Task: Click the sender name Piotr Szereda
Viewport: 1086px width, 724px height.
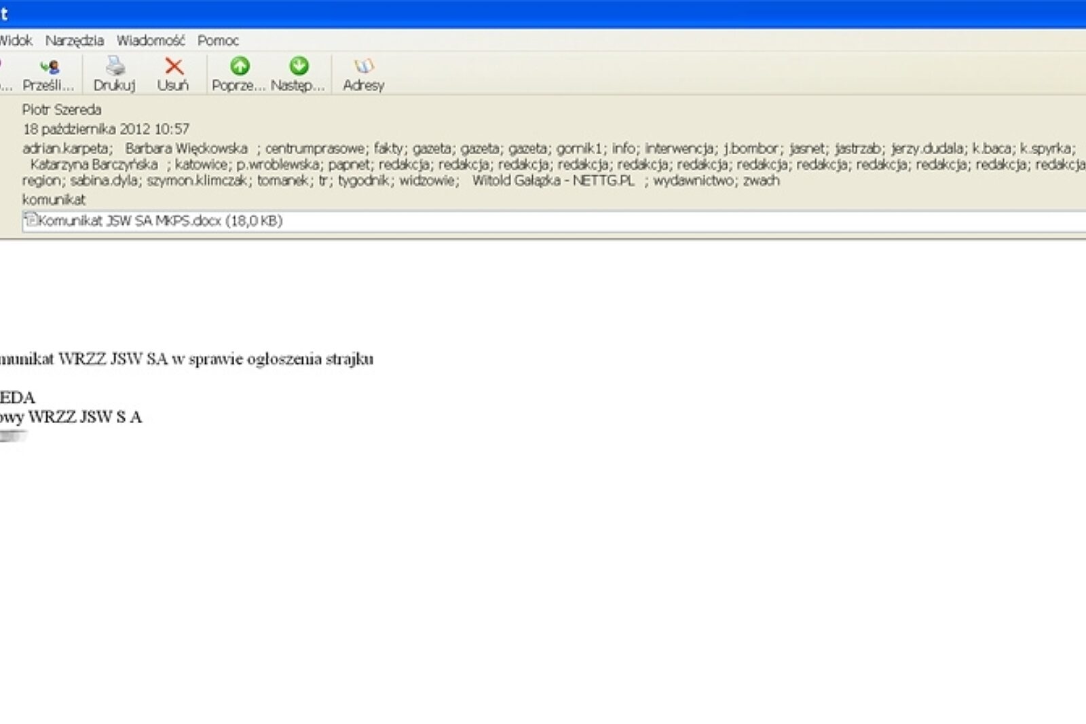Action: [x=62, y=109]
